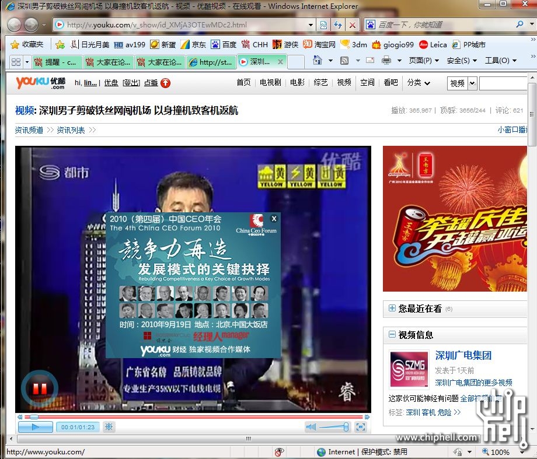Click the search magnifier icon in search box
This screenshot has height=459, width=537.
tap(519, 24)
